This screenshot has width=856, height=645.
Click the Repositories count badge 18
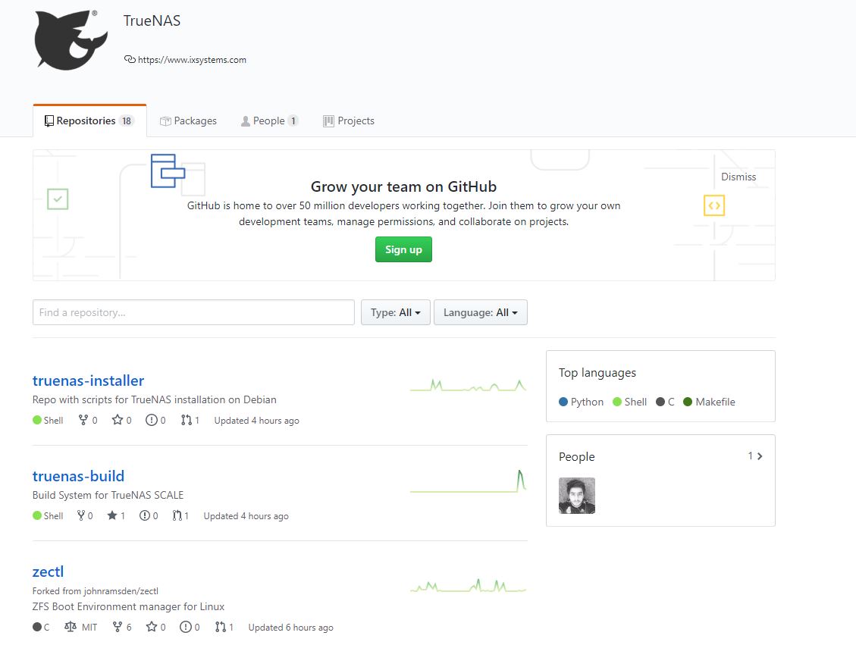click(127, 121)
